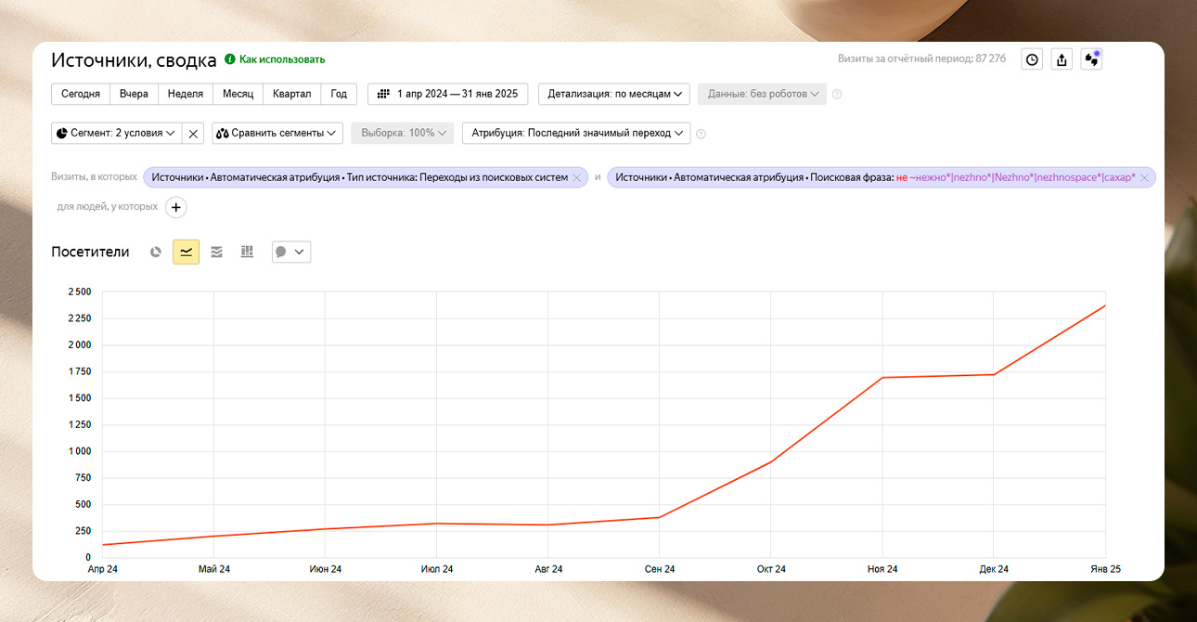Click the plus button to add people condition

(x=176, y=207)
